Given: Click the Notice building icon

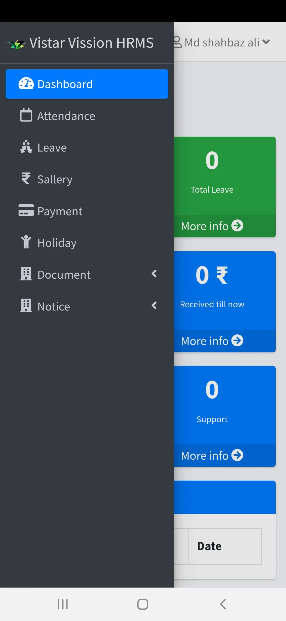Looking at the screenshot, I should [x=26, y=306].
